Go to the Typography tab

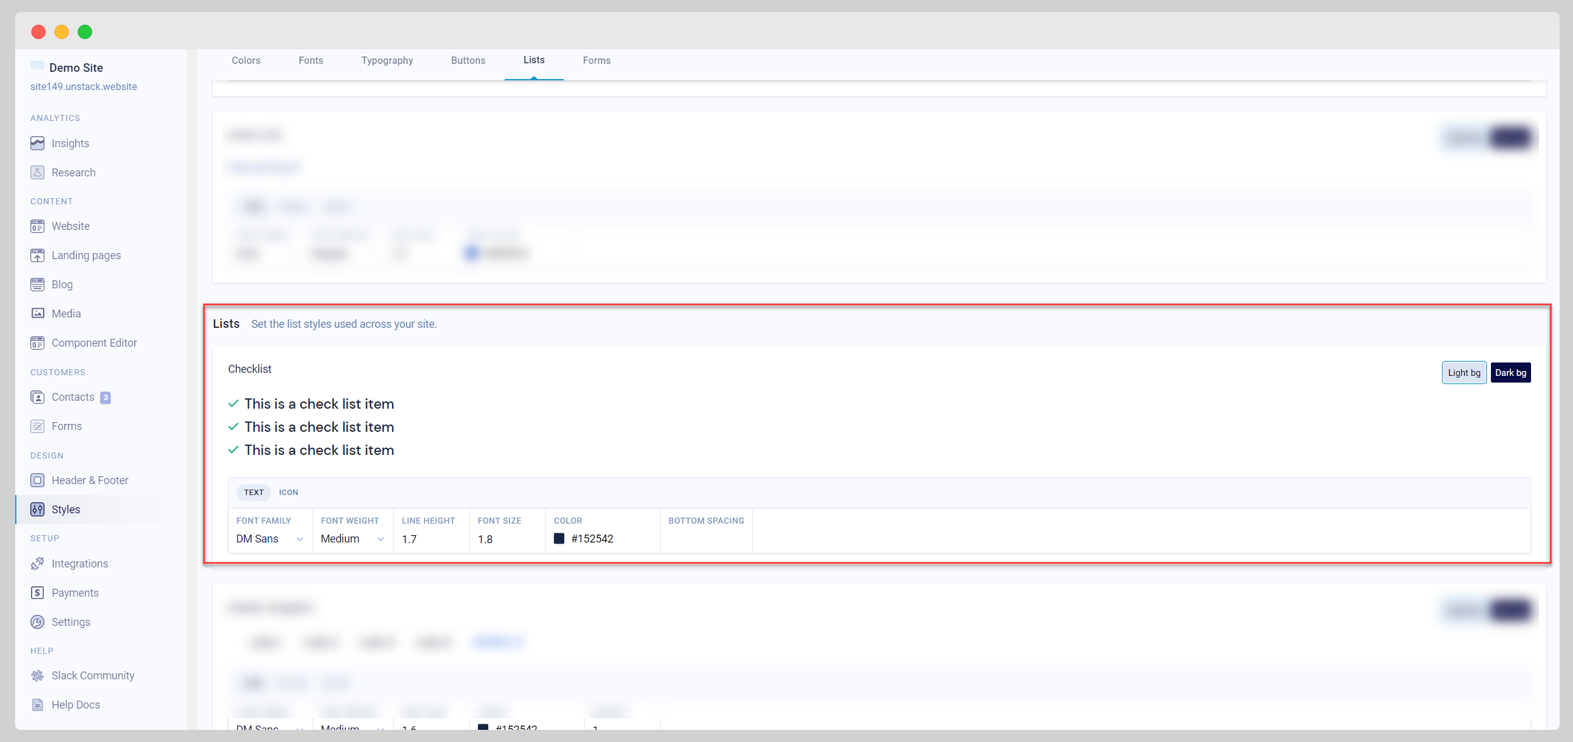(x=387, y=60)
